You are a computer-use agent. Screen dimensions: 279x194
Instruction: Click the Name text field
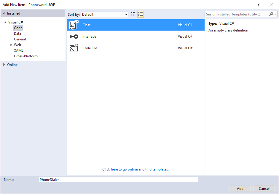pyautogui.click(x=118, y=180)
